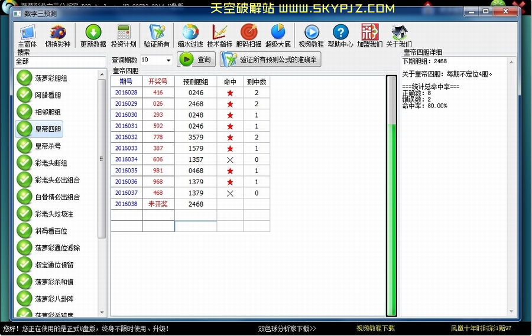Open the 缩水过滤 filter tool

tap(190, 33)
